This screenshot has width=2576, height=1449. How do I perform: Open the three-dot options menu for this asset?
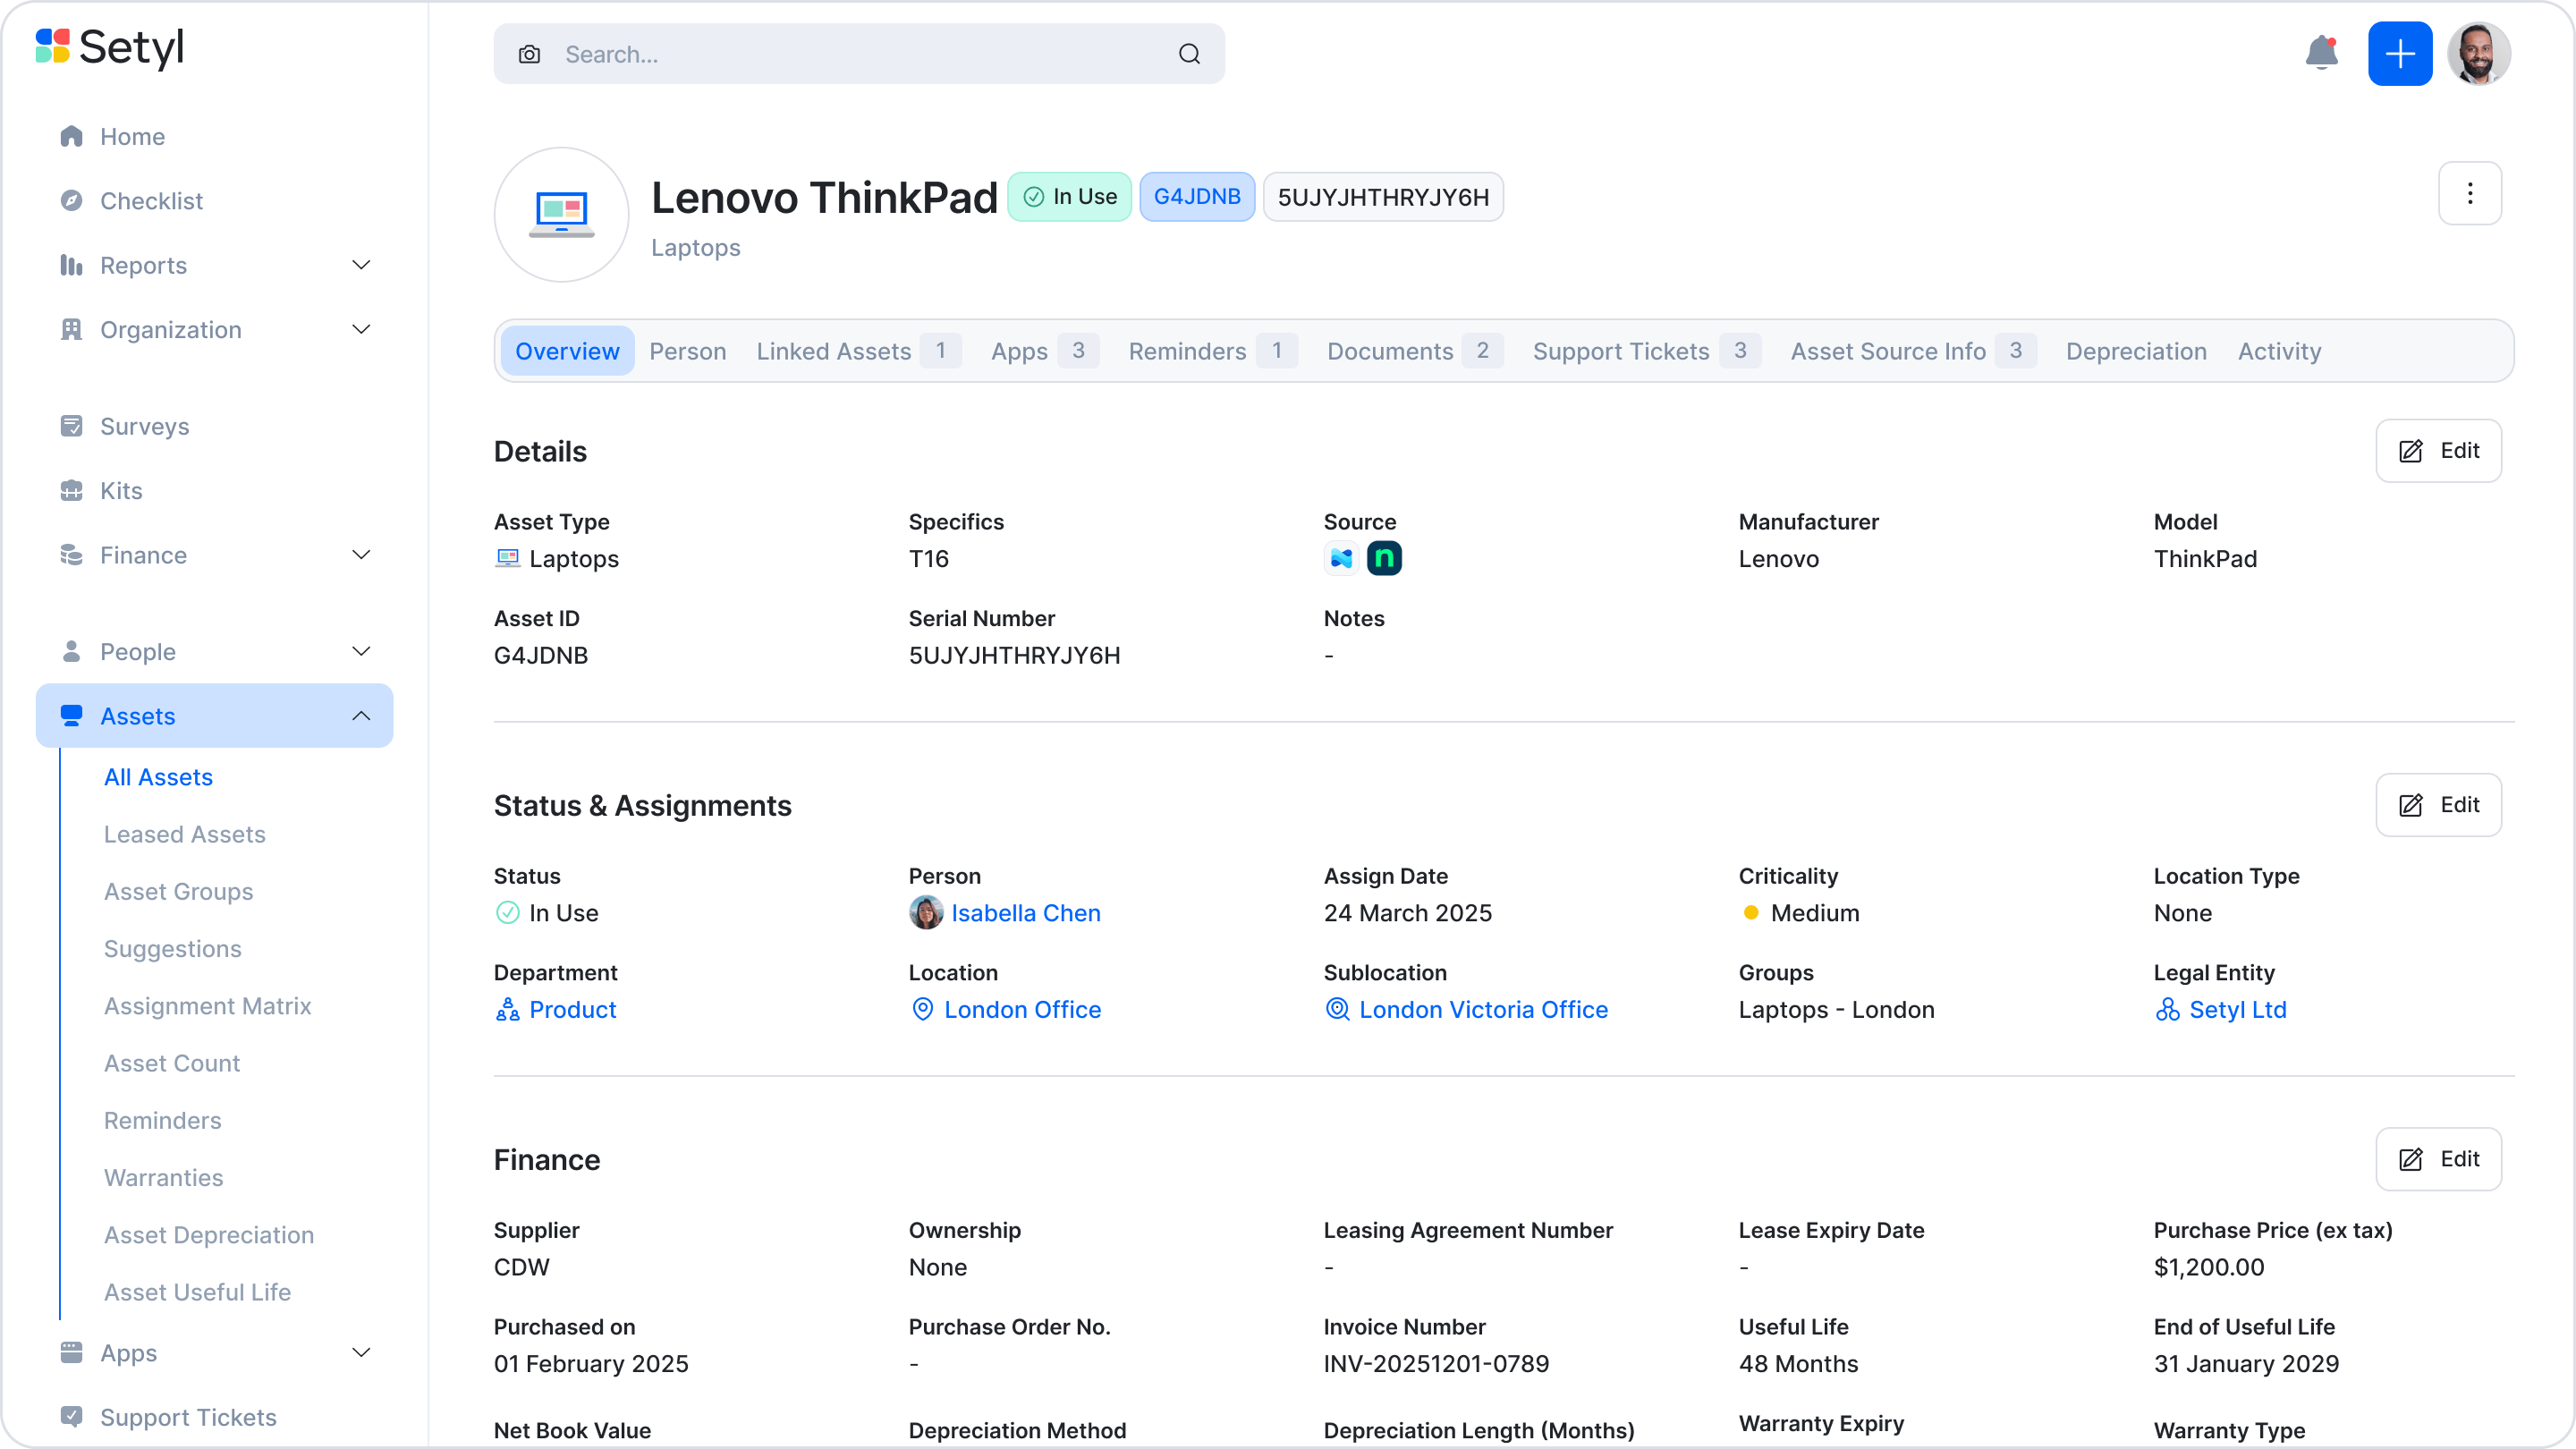(x=2471, y=193)
